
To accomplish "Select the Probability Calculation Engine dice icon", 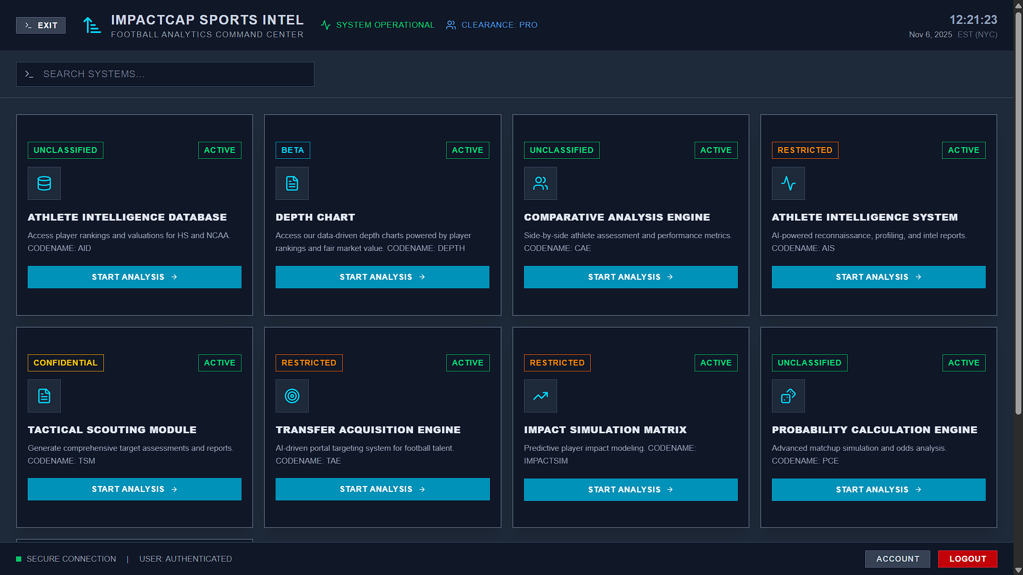I will click(788, 396).
